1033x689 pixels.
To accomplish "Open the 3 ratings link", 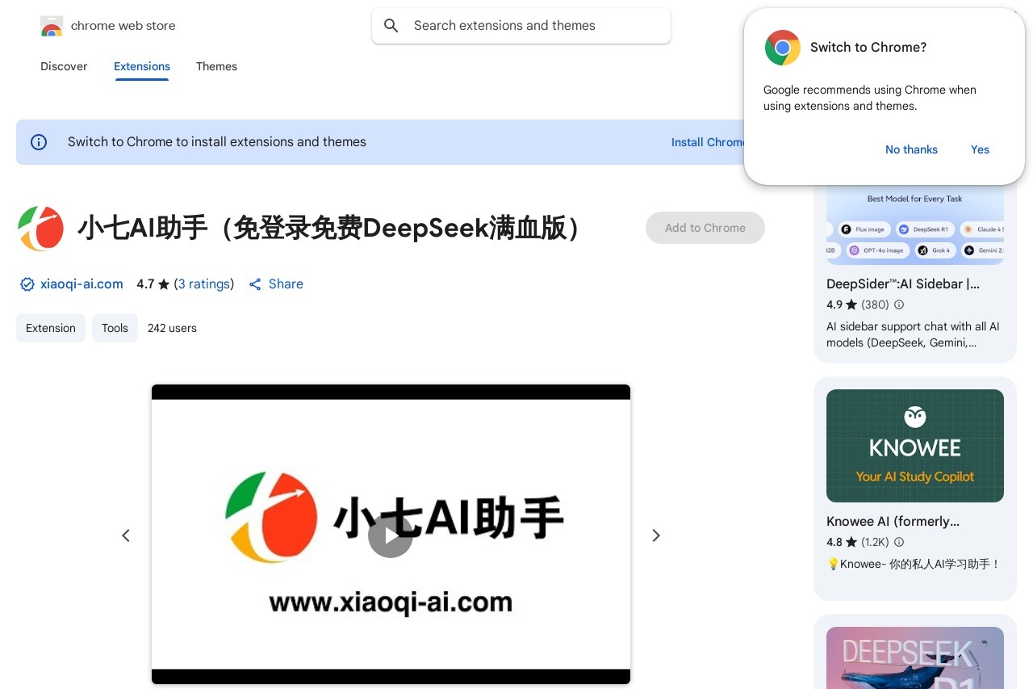I will pyautogui.click(x=204, y=284).
